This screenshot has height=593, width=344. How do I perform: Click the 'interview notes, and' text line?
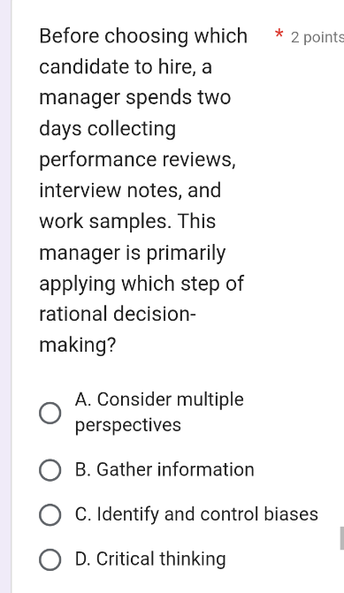[x=130, y=190]
